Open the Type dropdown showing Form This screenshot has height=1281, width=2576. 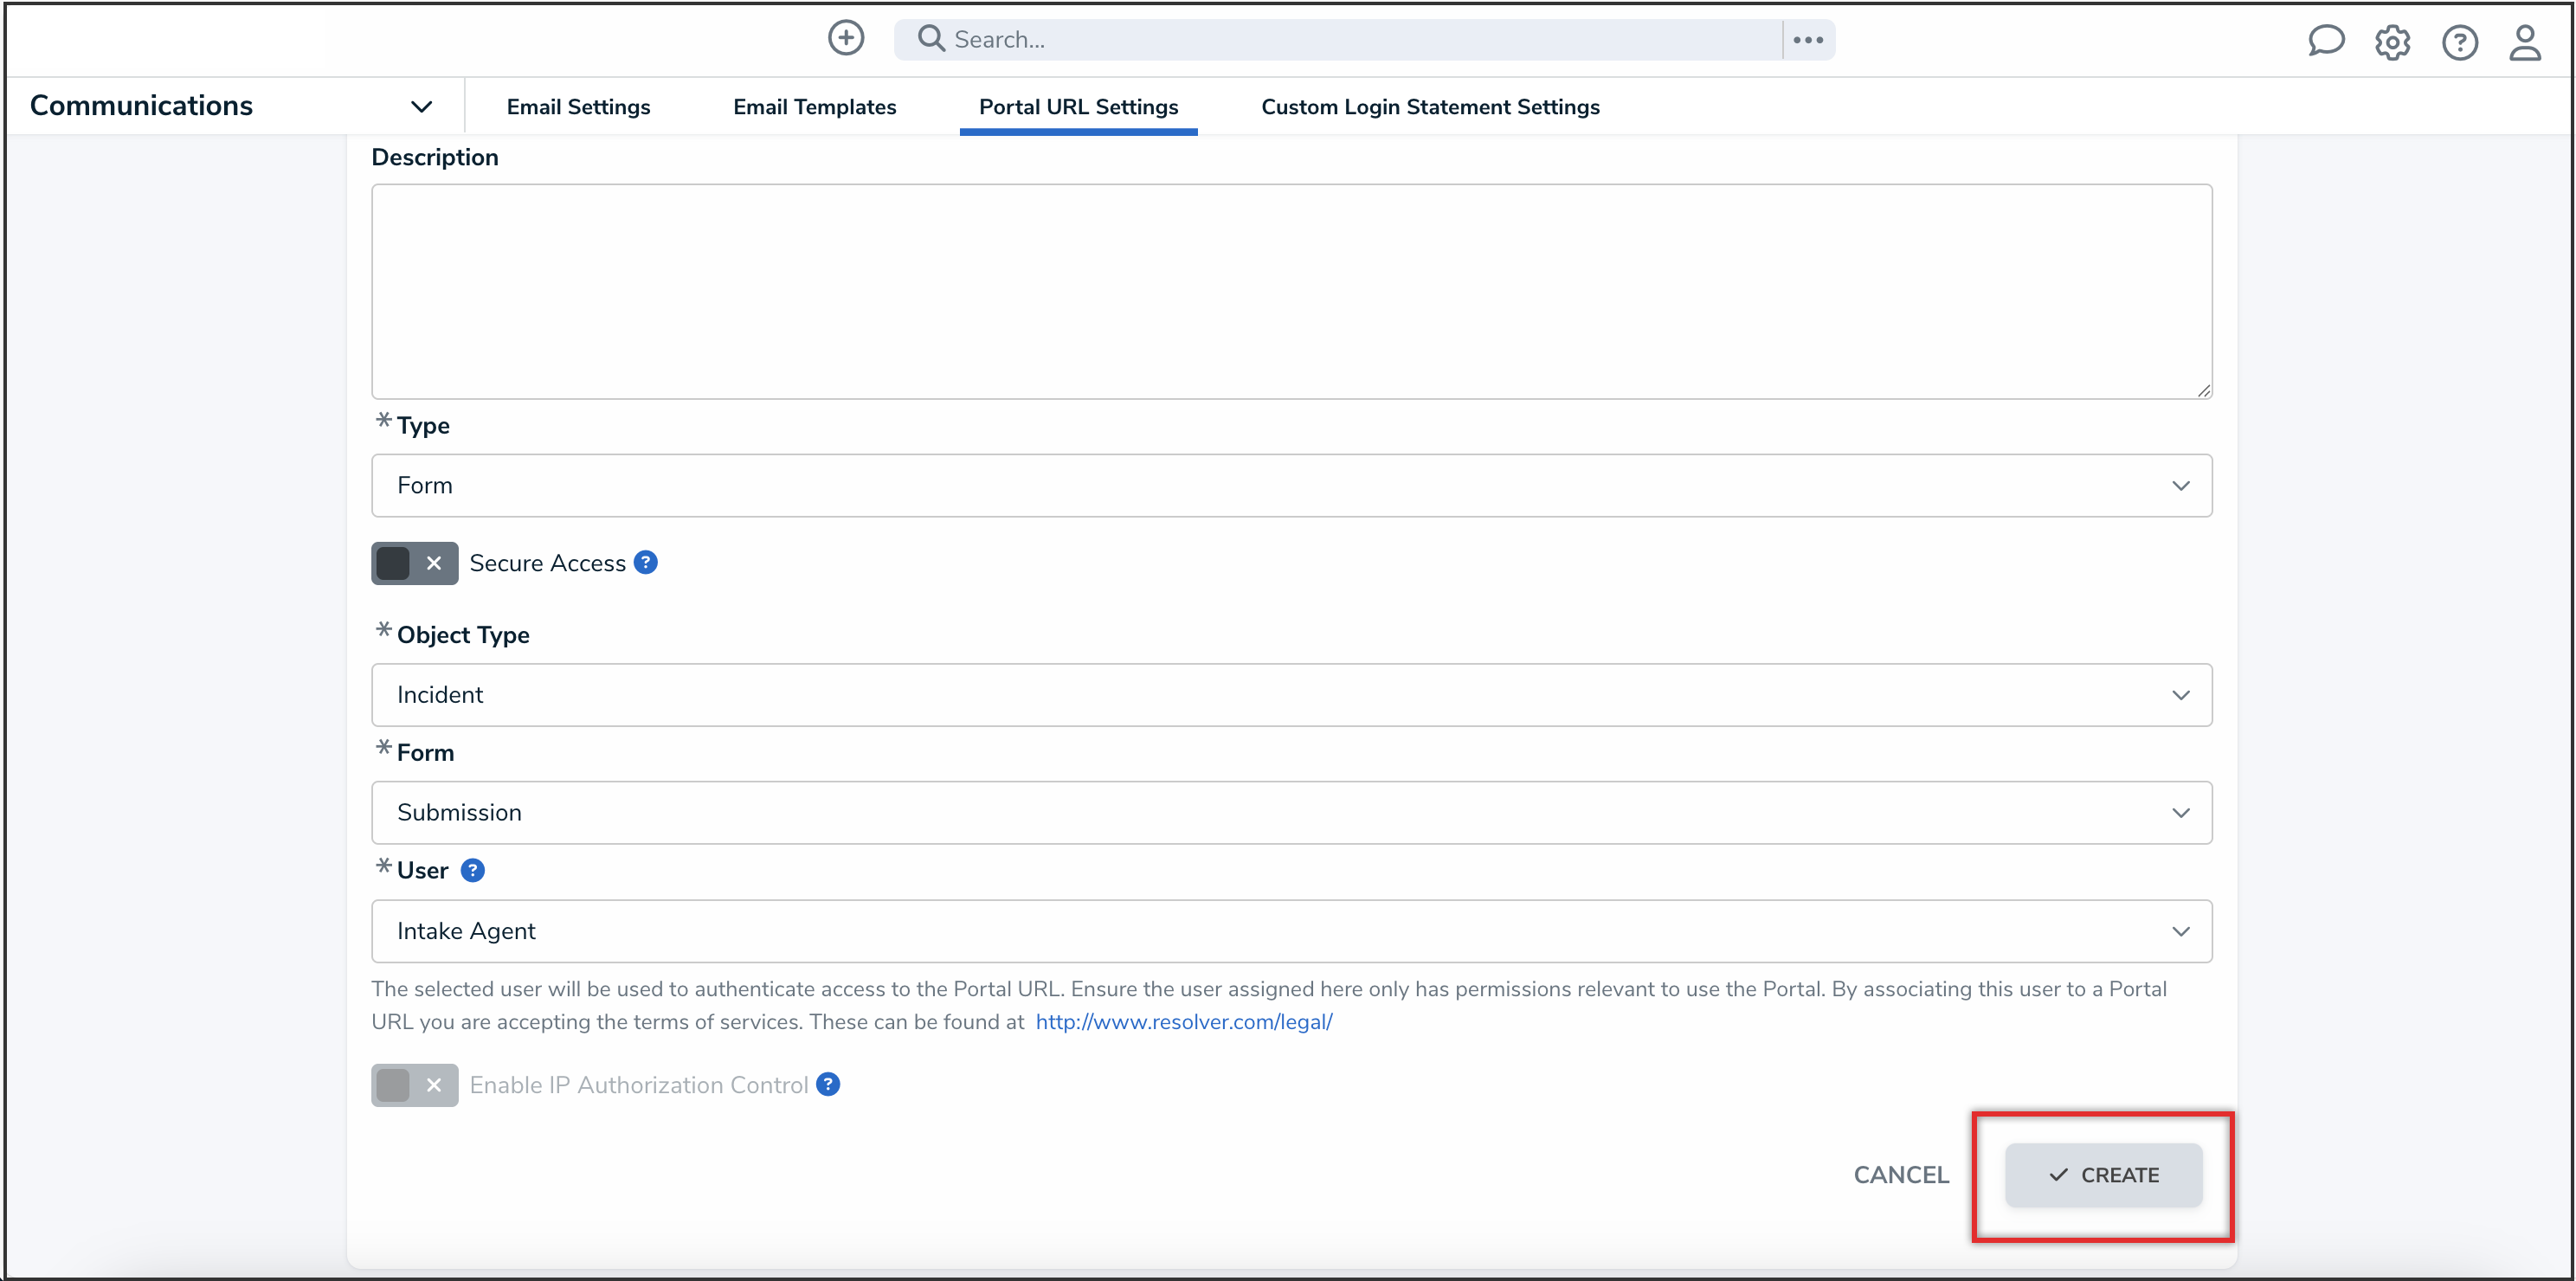1290,486
